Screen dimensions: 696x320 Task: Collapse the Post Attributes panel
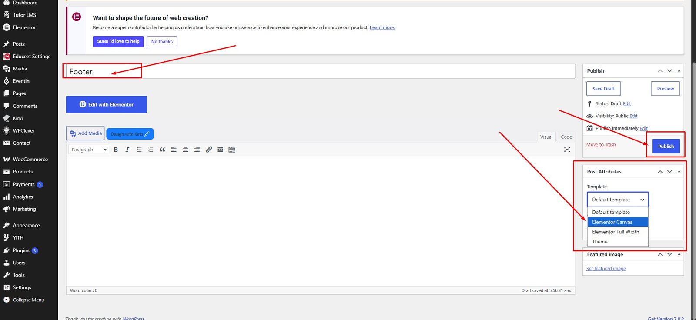coord(679,172)
